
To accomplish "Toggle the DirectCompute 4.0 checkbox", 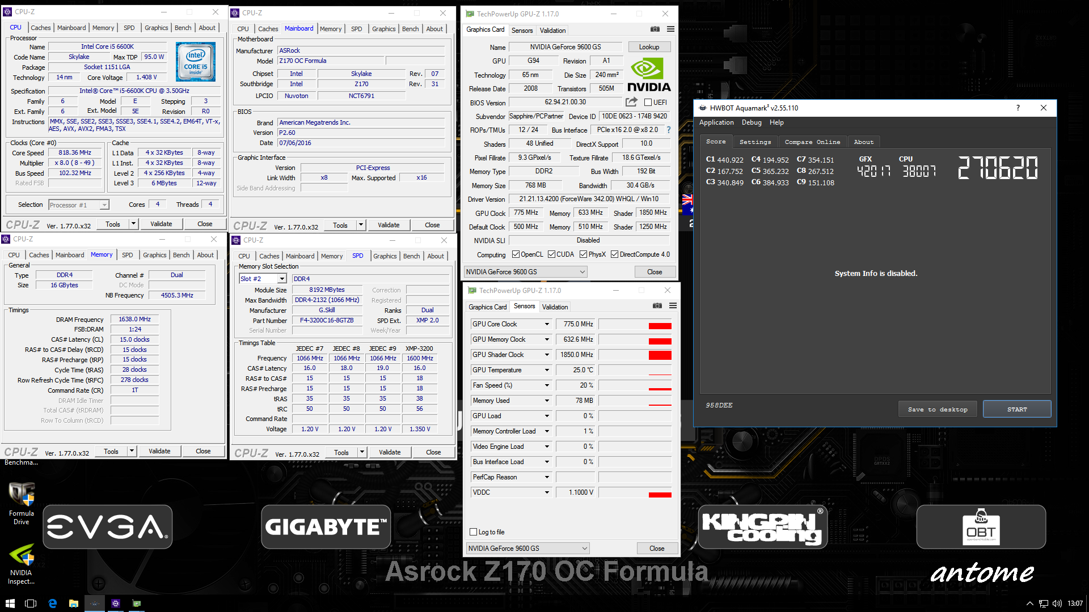I will pos(614,254).
